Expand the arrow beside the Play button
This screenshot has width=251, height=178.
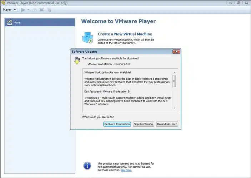[28, 10]
